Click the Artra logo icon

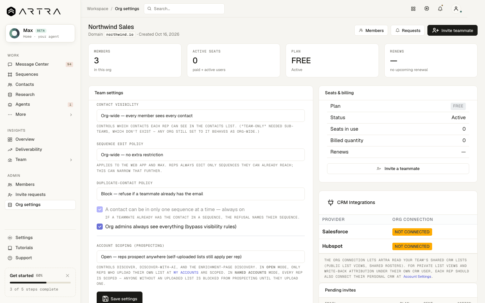coord(11,11)
